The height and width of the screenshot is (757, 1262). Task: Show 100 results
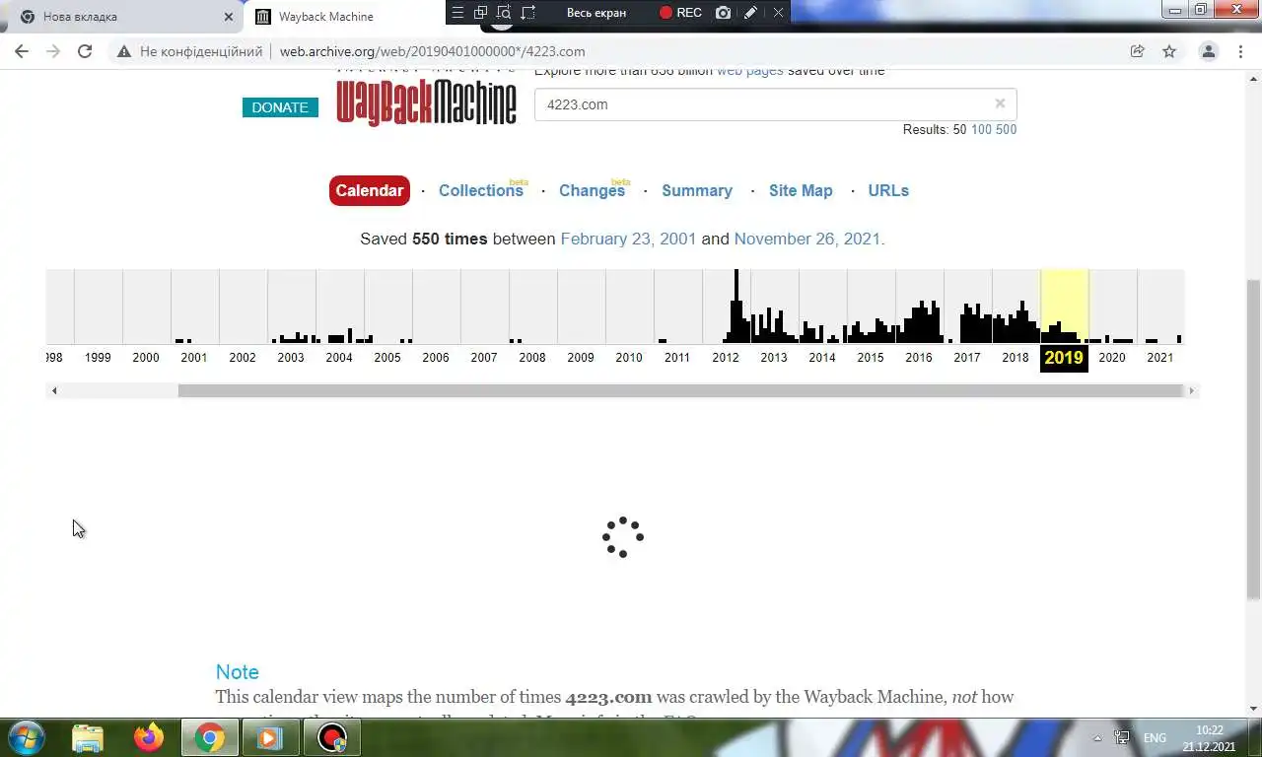[981, 129]
